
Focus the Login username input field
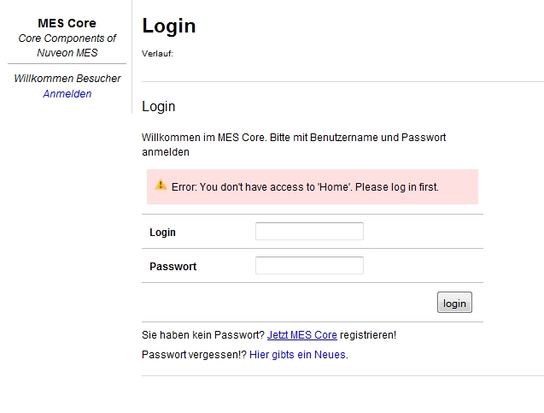pyautogui.click(x=309, y=232)
